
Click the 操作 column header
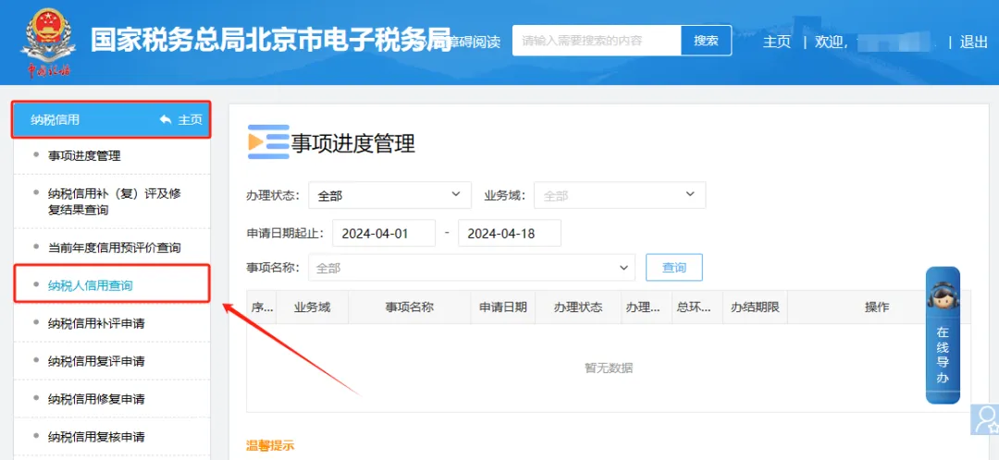(x=877, y=308)
